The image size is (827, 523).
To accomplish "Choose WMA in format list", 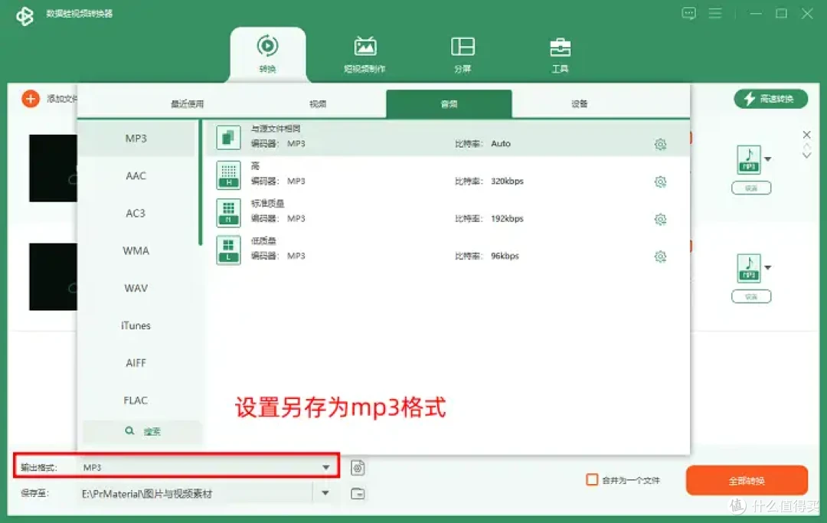I will click(136, 250).
